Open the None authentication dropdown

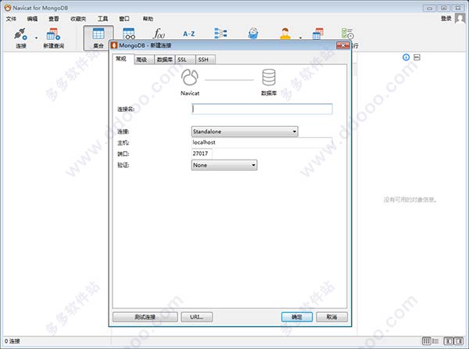point(224,165)
